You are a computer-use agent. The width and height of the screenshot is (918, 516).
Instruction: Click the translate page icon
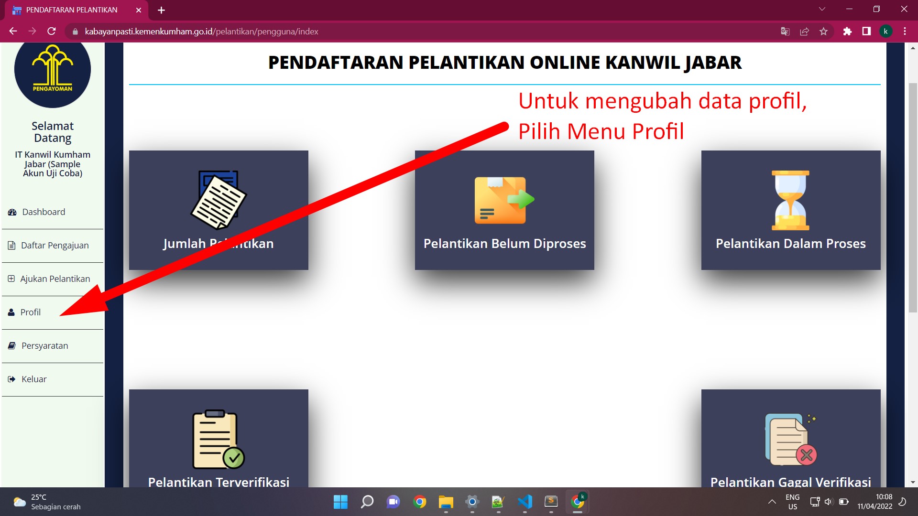[785, 32]
